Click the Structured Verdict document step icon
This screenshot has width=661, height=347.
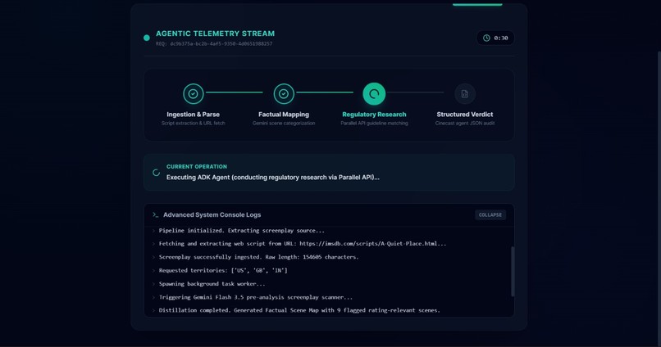point(464,94)
